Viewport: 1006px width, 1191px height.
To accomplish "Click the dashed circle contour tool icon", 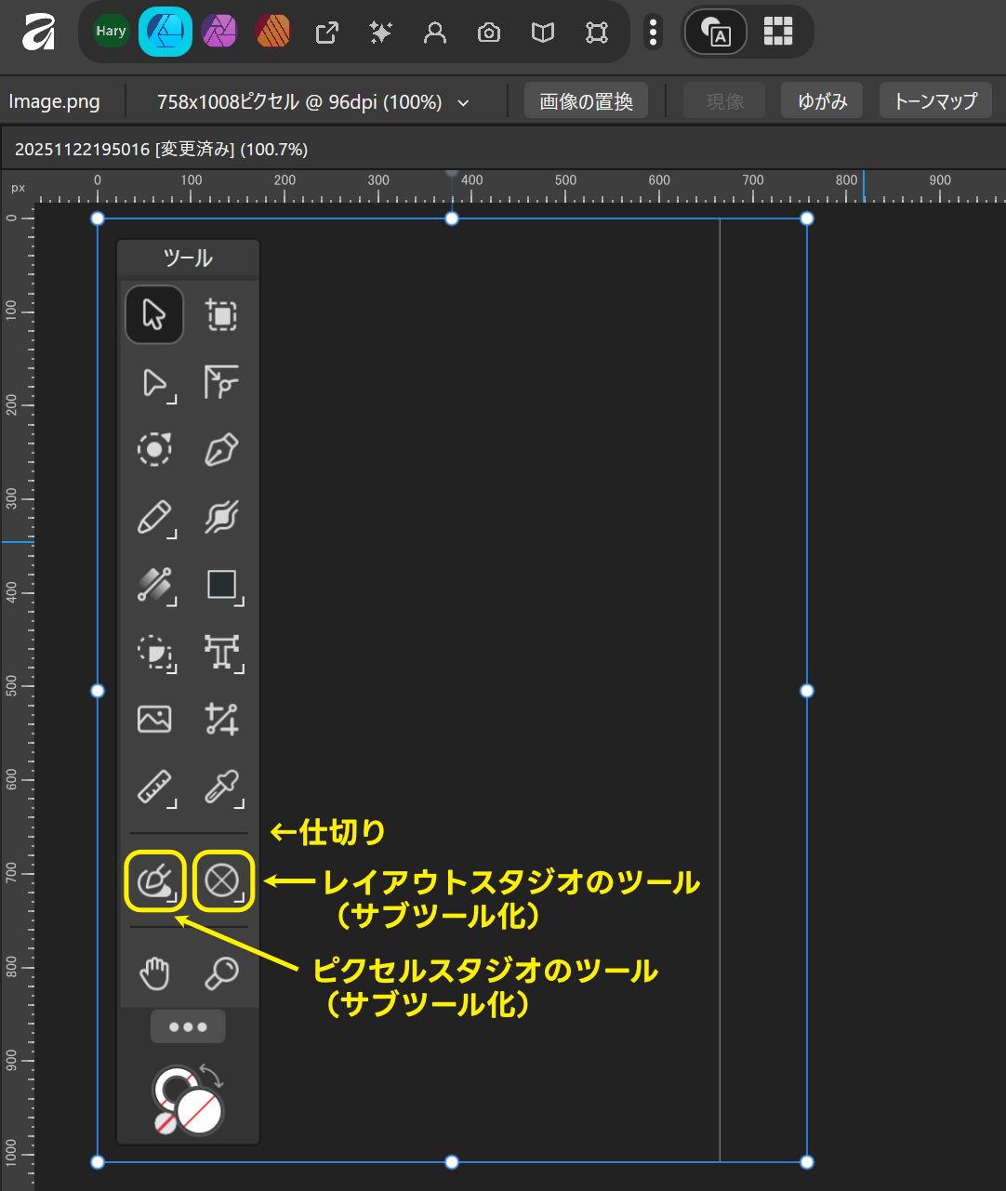I will point(154,450).
